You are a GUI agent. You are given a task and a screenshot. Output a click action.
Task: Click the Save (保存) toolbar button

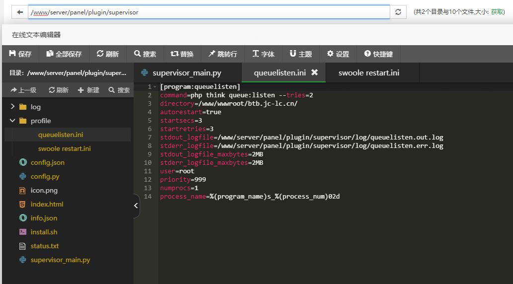click(x=20, y=54)
